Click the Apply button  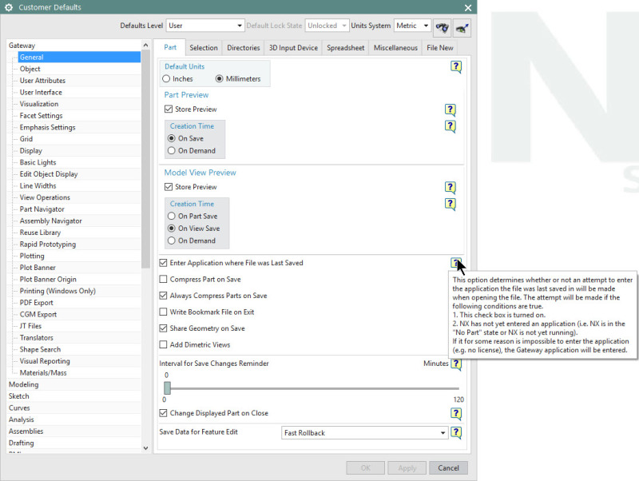pyautogui.click(x=407, y=468)
